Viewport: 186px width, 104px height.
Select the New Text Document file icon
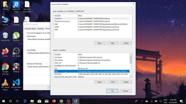point(27,6)
